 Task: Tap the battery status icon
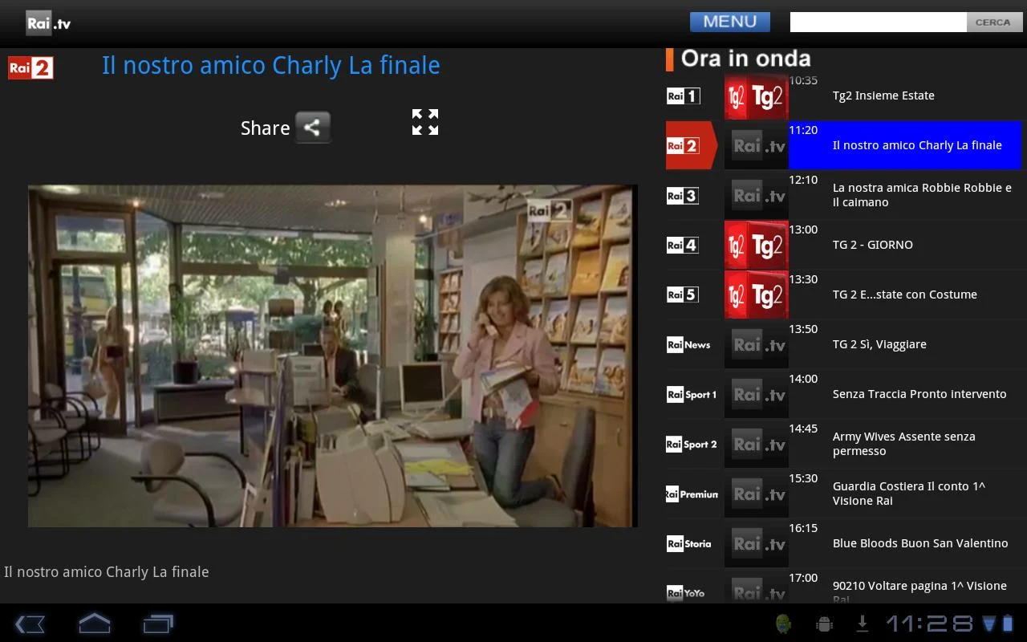[x=1008, y=624]
